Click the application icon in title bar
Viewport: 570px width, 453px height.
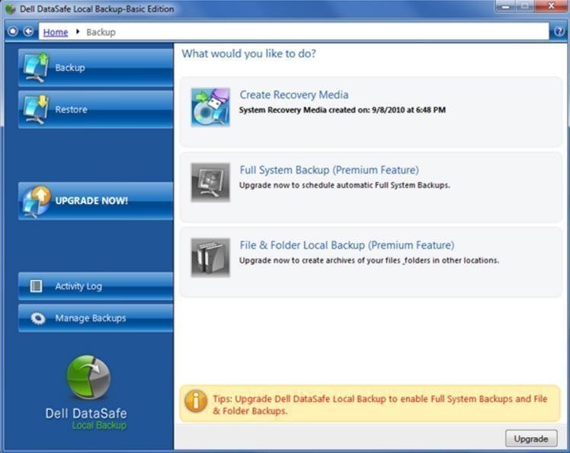pyautogui.click(x=11, y=8)
